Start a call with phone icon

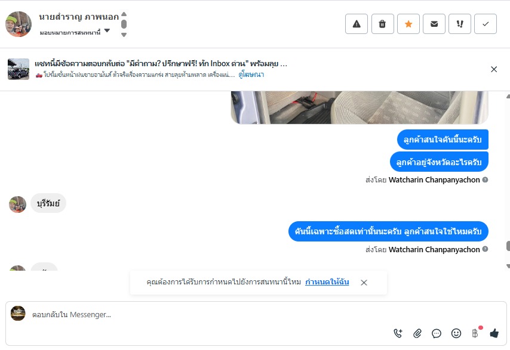click(398, 333)
